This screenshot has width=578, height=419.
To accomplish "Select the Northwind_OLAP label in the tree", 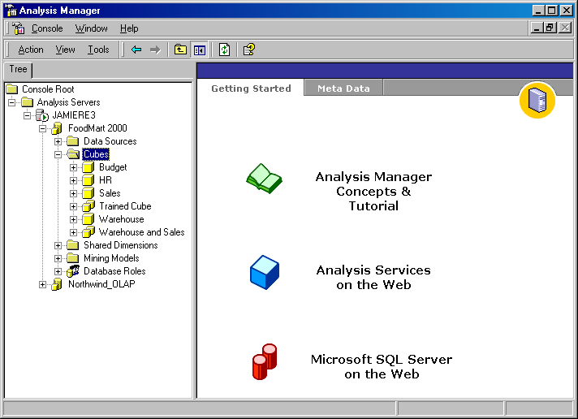I will 101,284.
